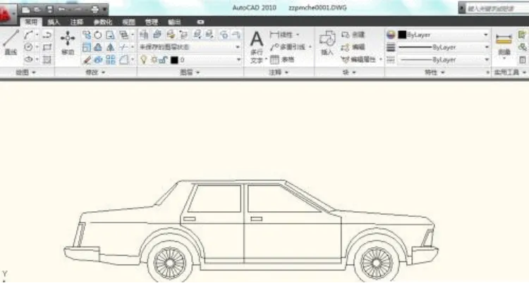529x283 pixels.
Task: Select the Hatch fill tool
Action: pos(47,60)
